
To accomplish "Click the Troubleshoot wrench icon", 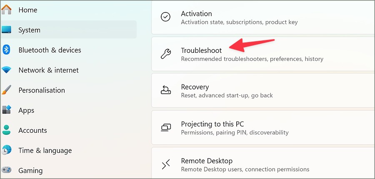I will point(166,54).
